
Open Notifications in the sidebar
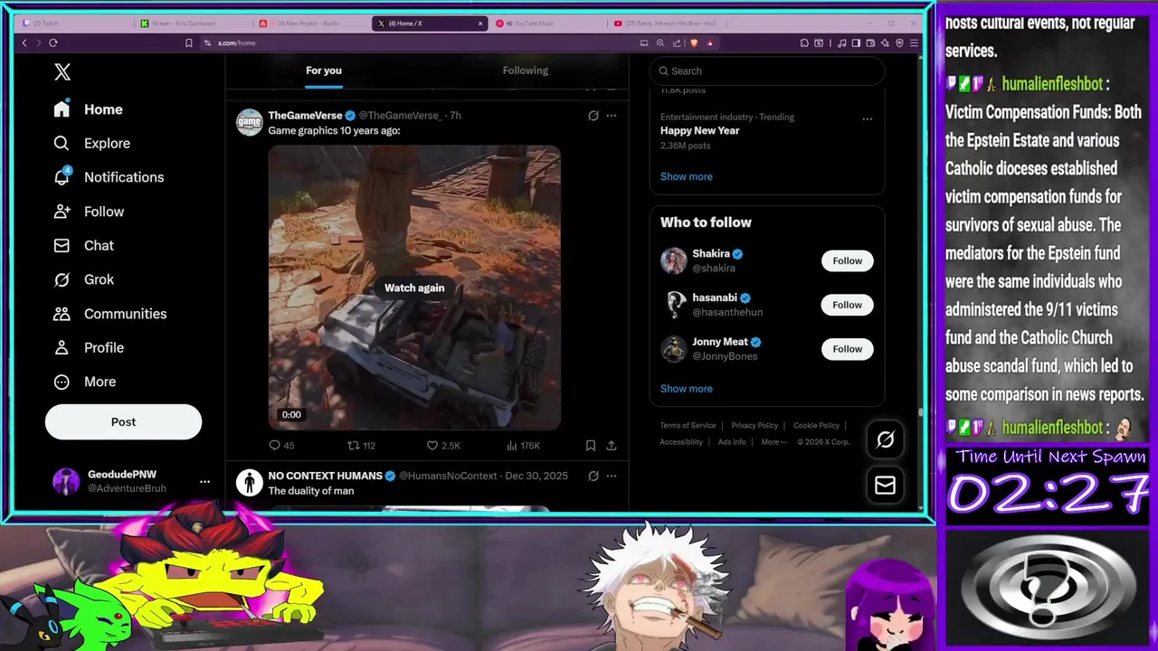[x=109, y=177]
